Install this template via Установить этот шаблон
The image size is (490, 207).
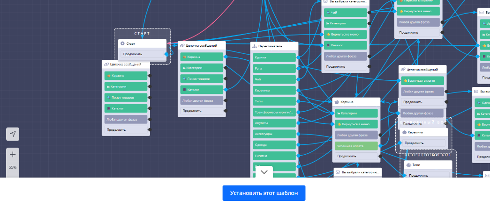click(264, 193)
